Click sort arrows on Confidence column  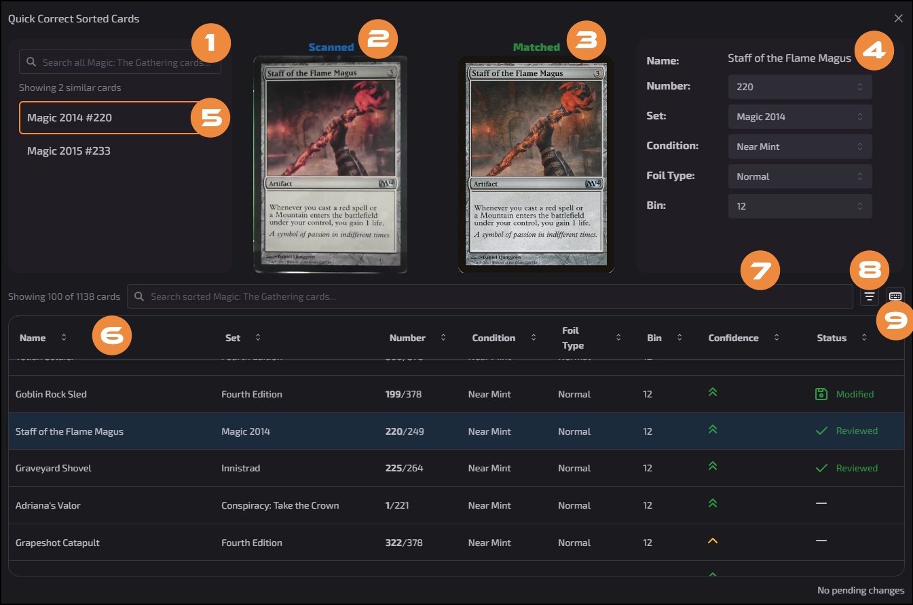pos(777,338)
